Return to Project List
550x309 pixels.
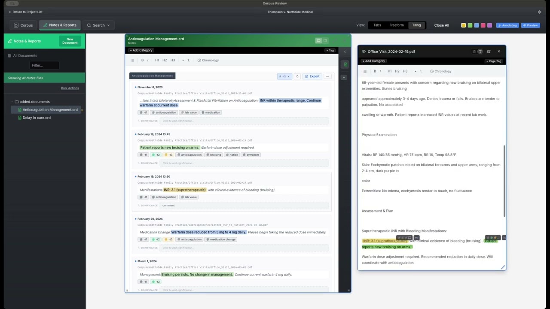pos(25,12)
